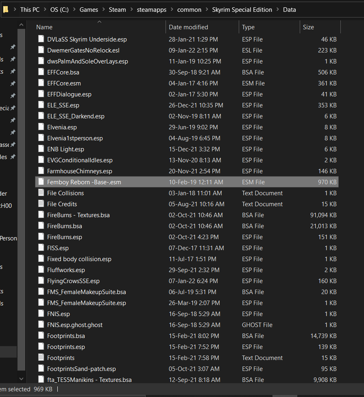This screenshot has height=397, width=364.
Task: Click the icon of ELE_SSE_Darkend.esp
Action: (41, 116)
